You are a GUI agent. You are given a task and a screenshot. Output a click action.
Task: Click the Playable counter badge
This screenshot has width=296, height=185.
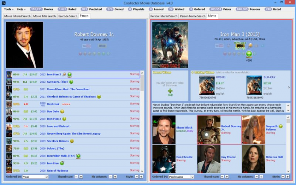[x=130, y=9]
